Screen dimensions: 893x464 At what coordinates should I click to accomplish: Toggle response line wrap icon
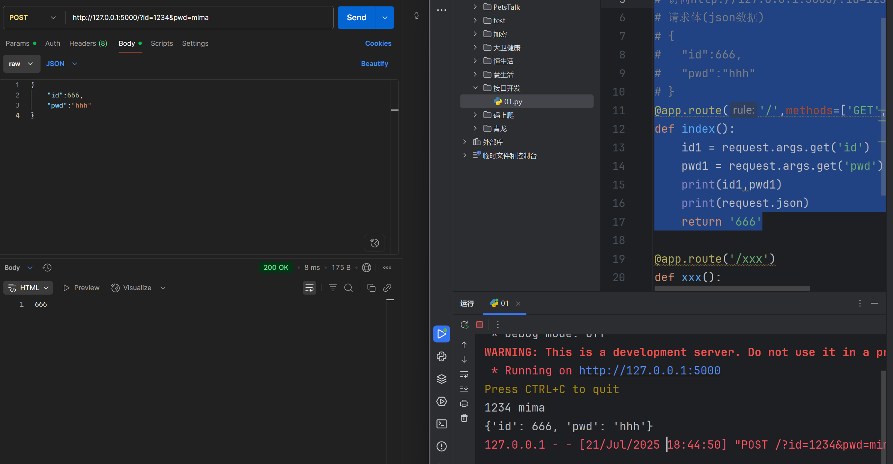[x=310, y=288]
